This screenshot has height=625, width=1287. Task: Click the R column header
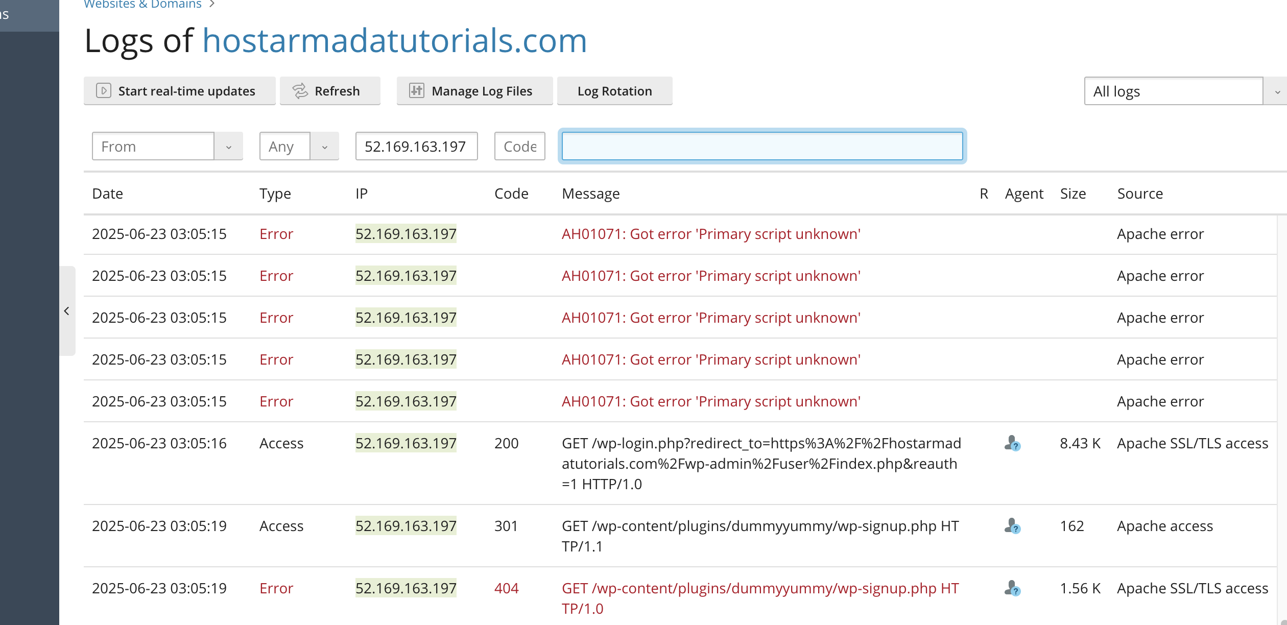[984, 194]
